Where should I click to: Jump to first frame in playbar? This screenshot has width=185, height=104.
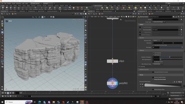[x=3, y=93]
